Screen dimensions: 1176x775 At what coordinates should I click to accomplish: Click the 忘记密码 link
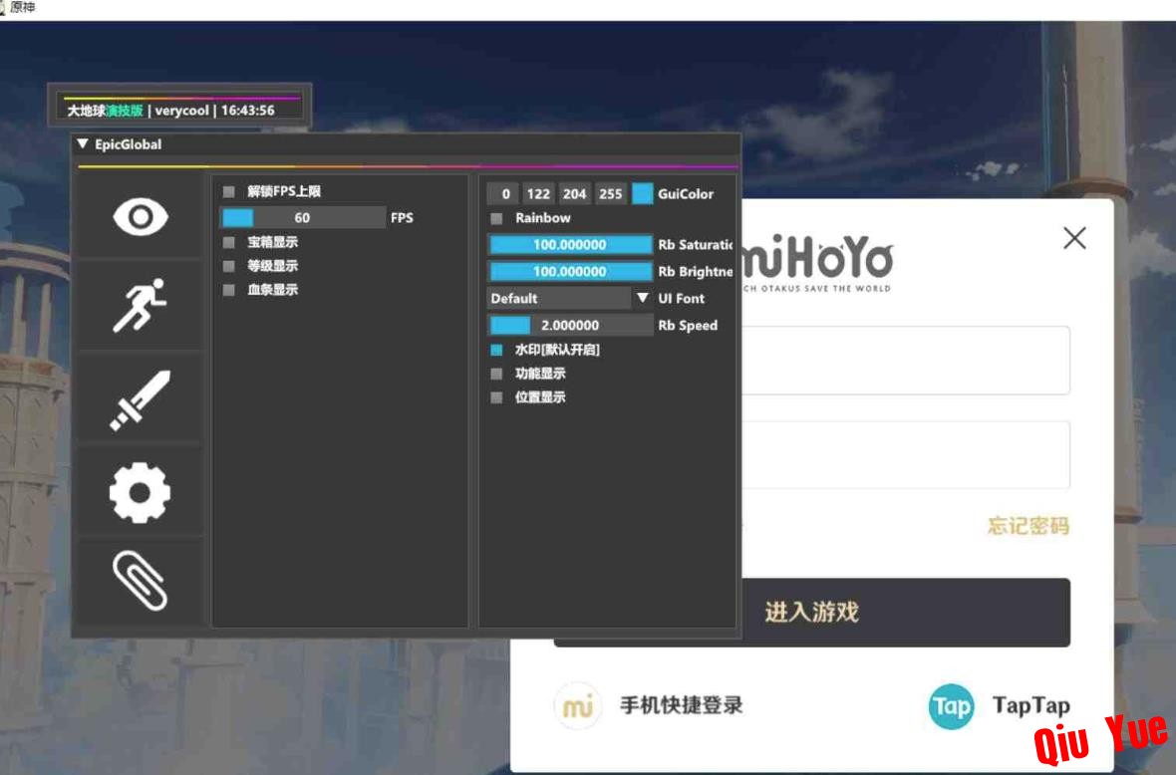1029,526
